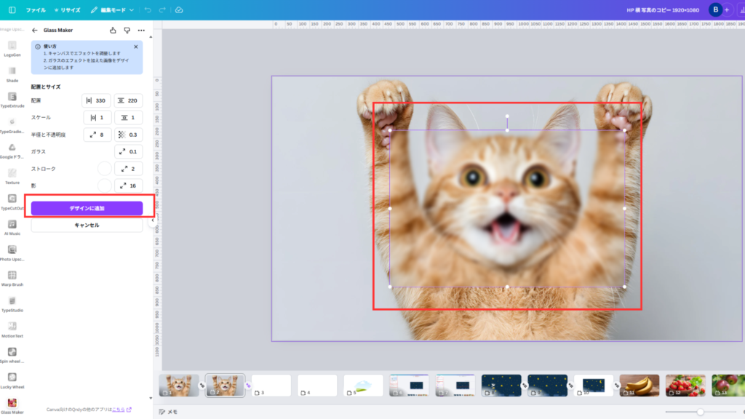Click the cloud save status icon
Screen dimensions: 745x419
[x=180, y=10]
